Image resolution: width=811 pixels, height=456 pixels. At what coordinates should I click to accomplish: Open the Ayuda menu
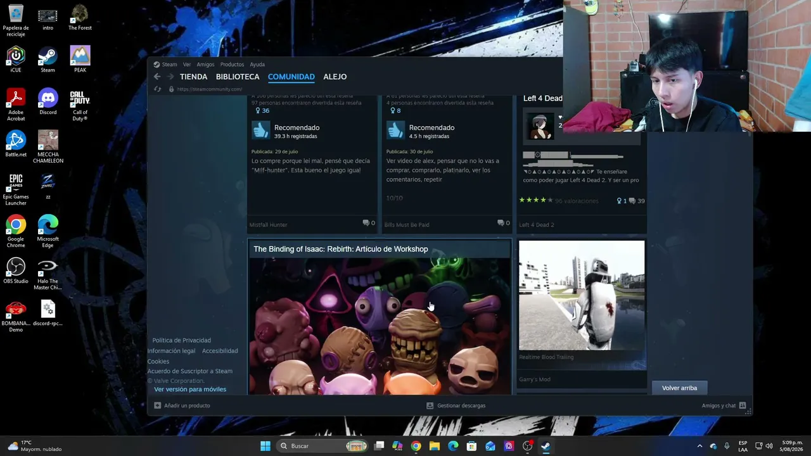click(257, 64)
